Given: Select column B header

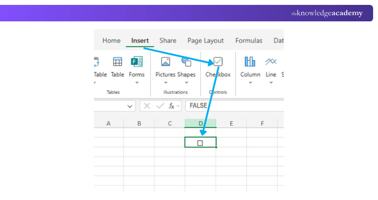Looking at the screenshot, I should 139,124.
